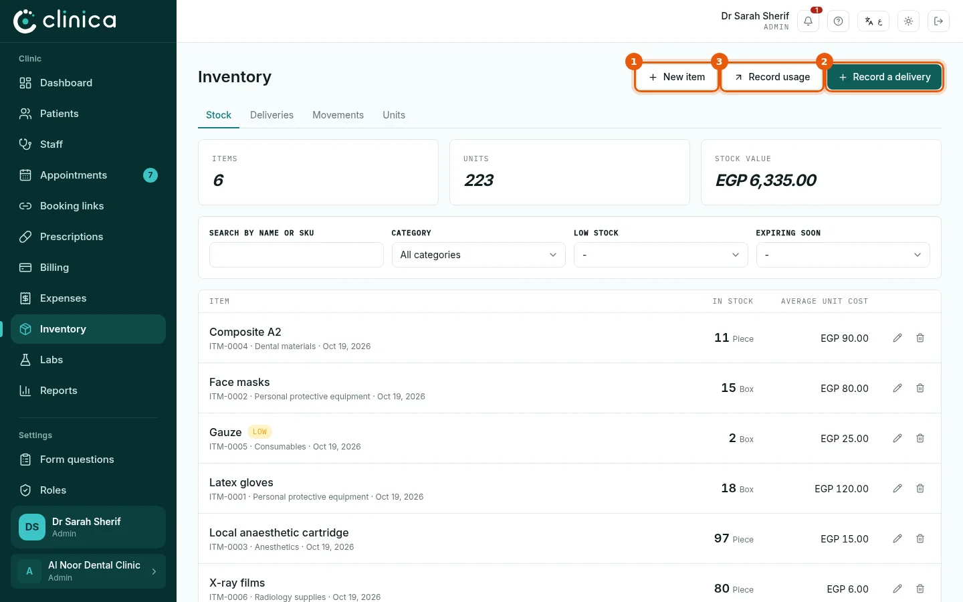
Task: Open the Dr Sarah Sherif profile card
Action: (88, 527)
